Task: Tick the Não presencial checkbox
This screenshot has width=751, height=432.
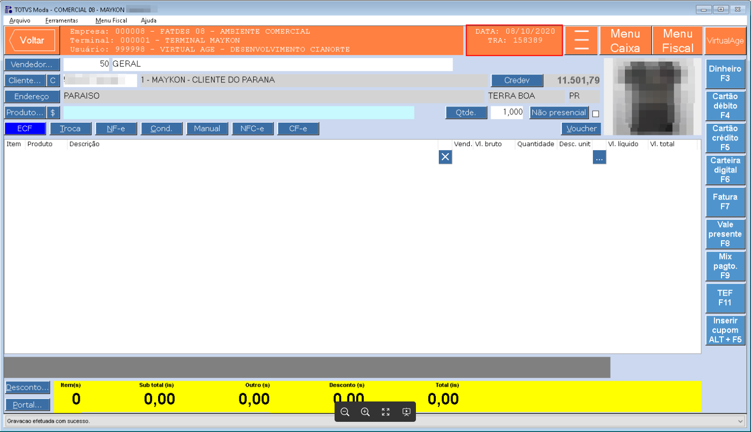Action: [595, 113]
